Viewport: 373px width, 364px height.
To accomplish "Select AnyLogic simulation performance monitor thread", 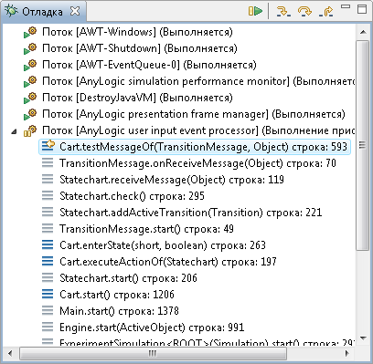I will 198,81.
